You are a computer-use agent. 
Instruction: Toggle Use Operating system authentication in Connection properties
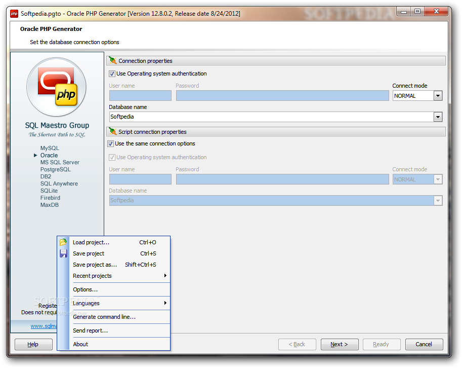point(112,74)
